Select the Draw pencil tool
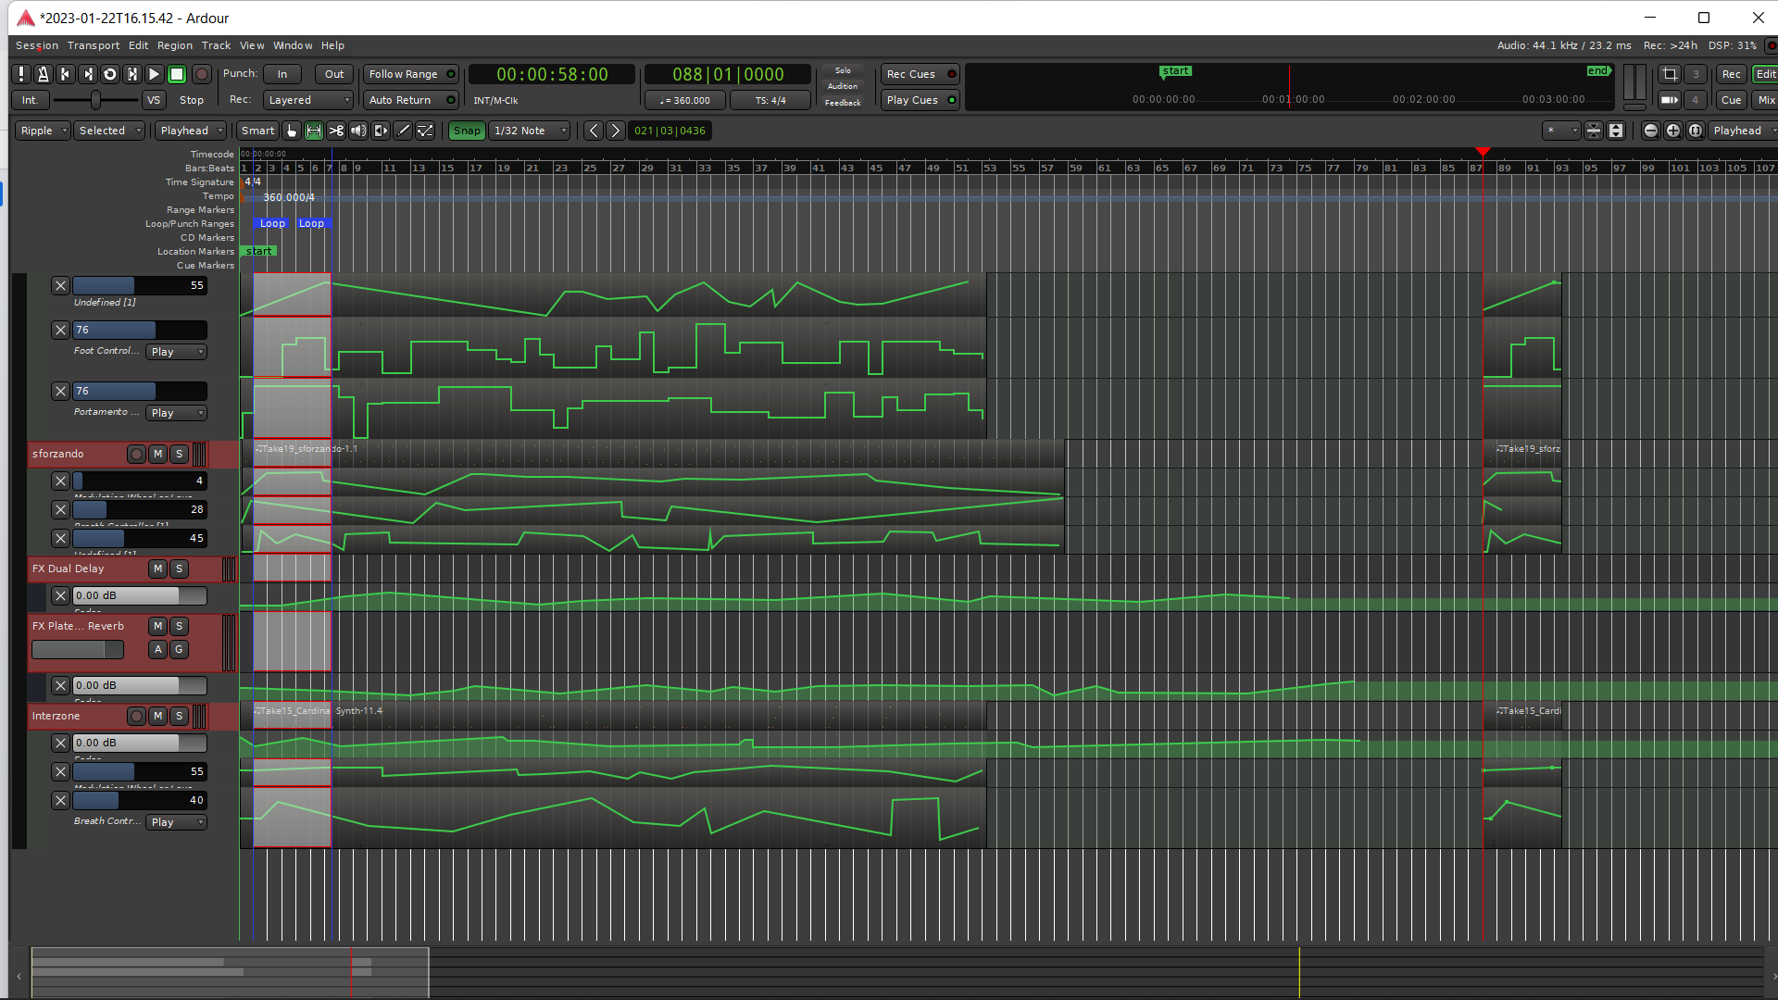This screenshot has width=1778, height=1000. pos(403,131)
